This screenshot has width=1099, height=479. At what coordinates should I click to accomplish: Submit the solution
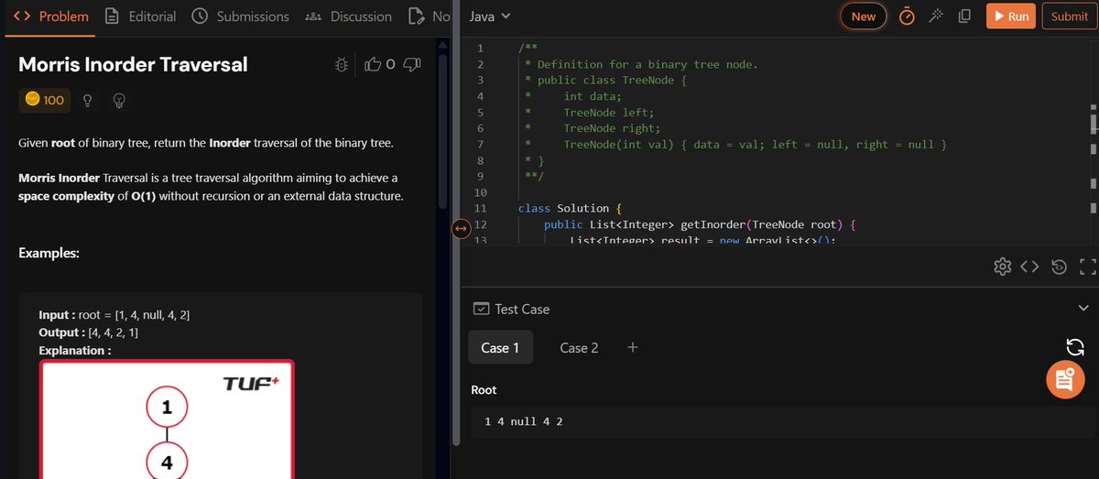click(x=1070, y=16)
